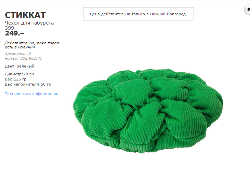Click the 28 см diameter value
The width and height of the screenshot is (250, 193).
pyautogui.click(x=29, y=74)
